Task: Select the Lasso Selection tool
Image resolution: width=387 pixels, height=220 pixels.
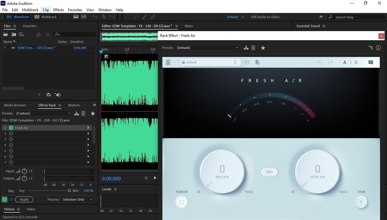Action: click(136, 17)
